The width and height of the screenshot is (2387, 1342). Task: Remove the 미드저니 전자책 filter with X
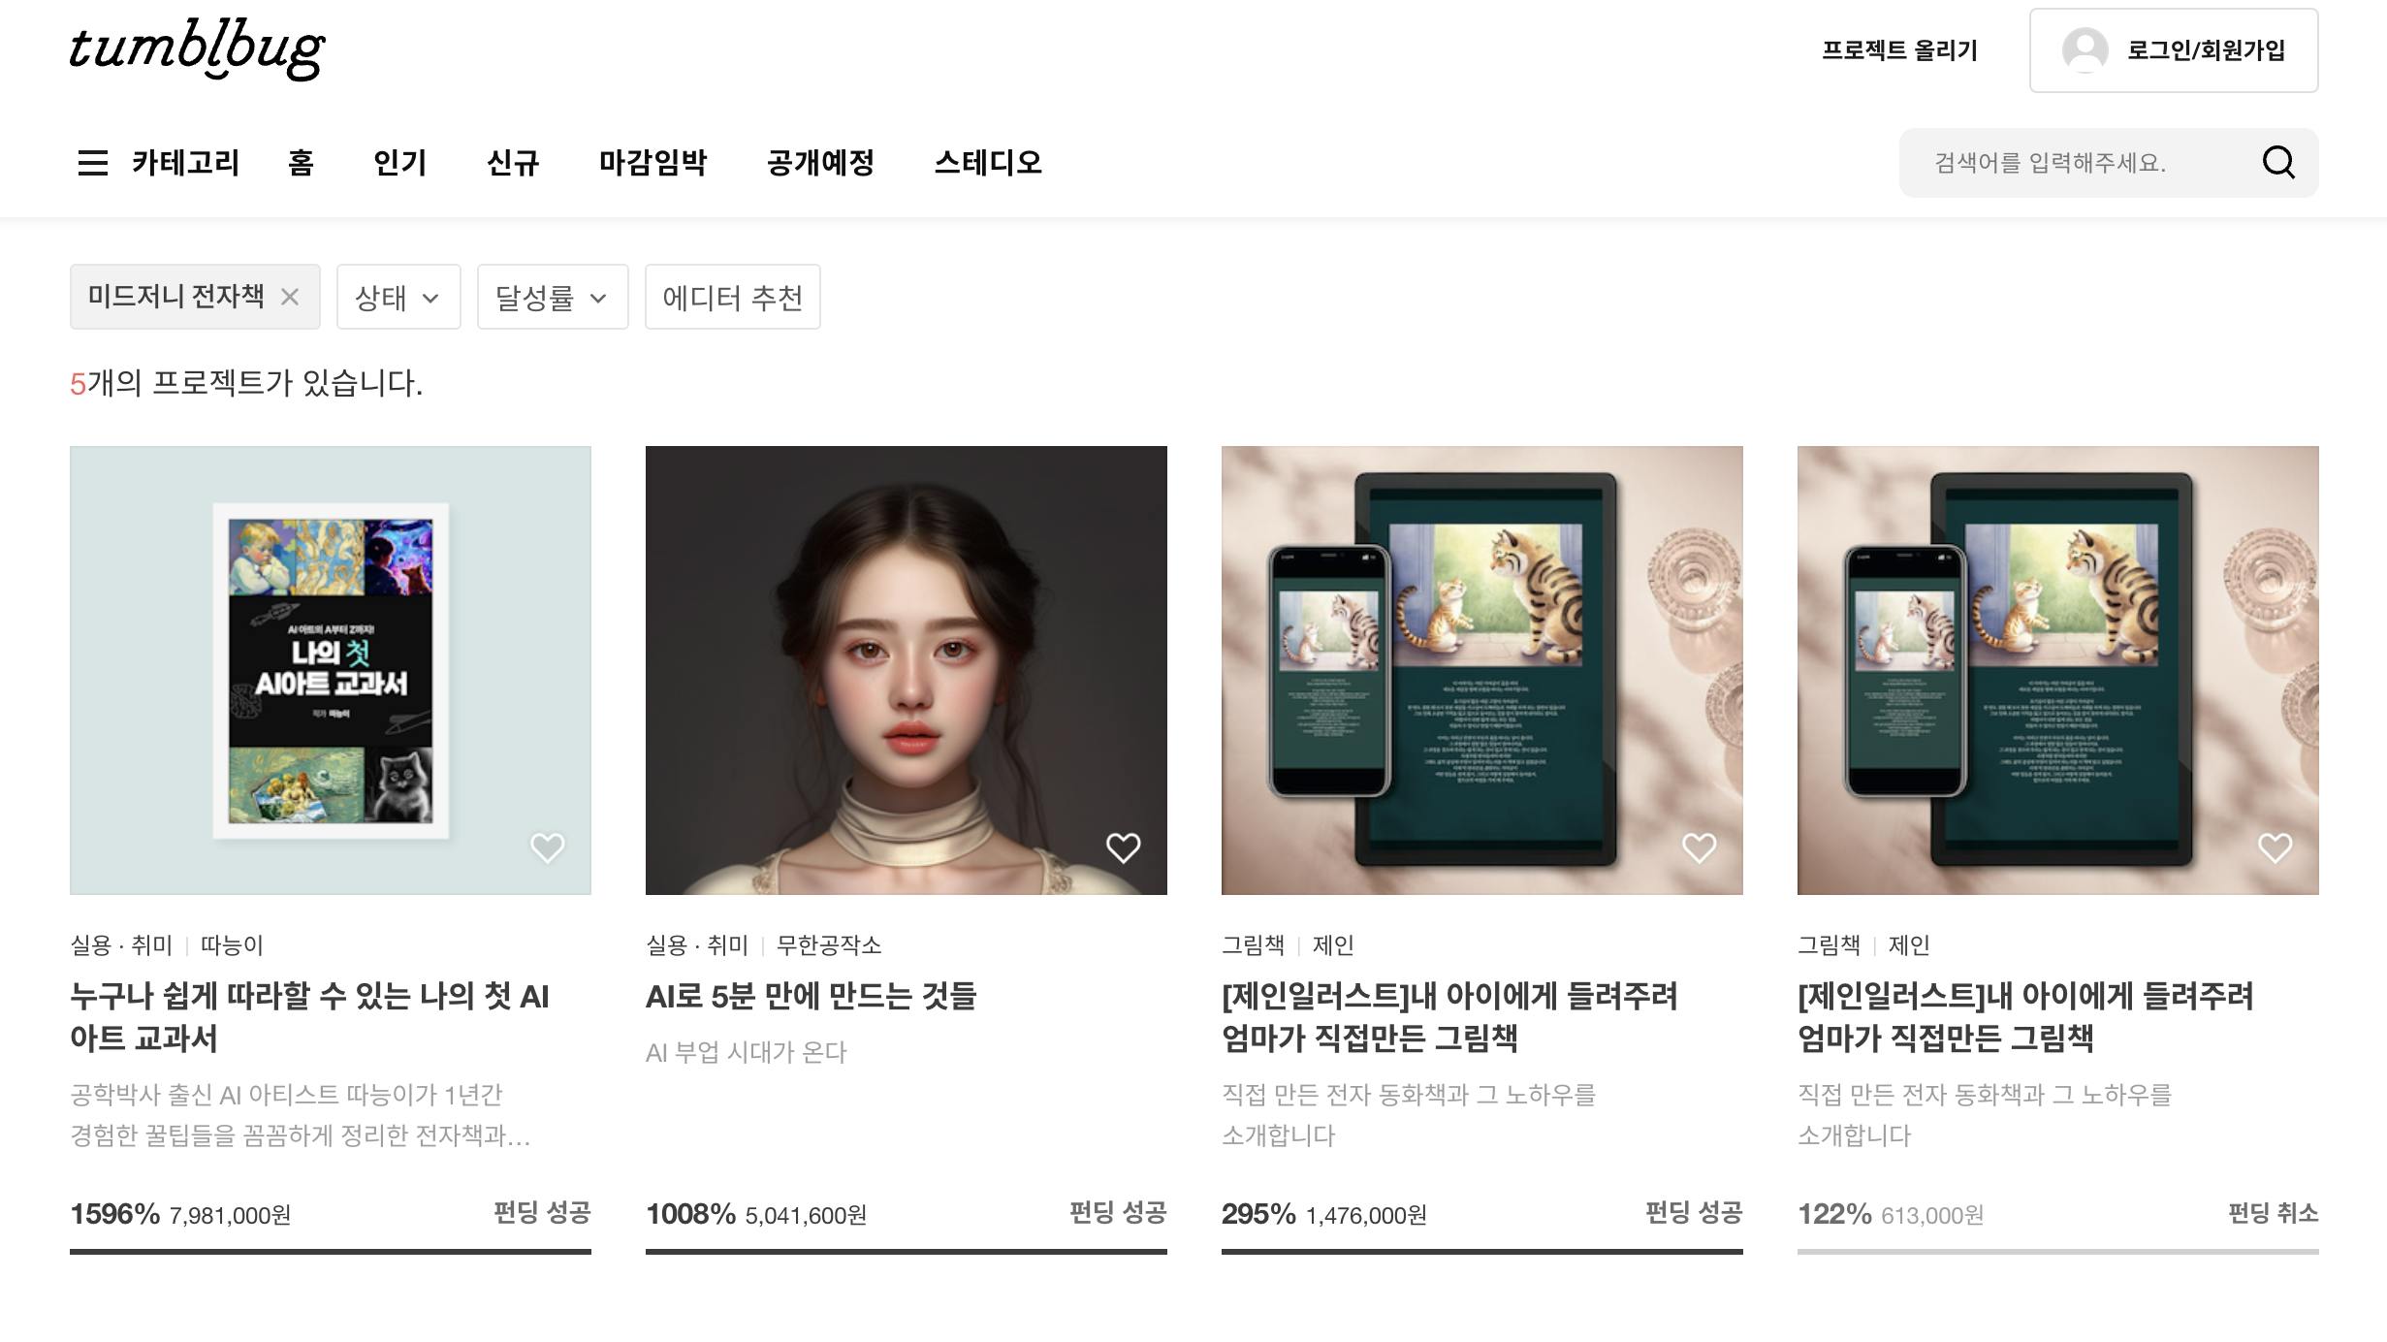(x=290, y=297)
